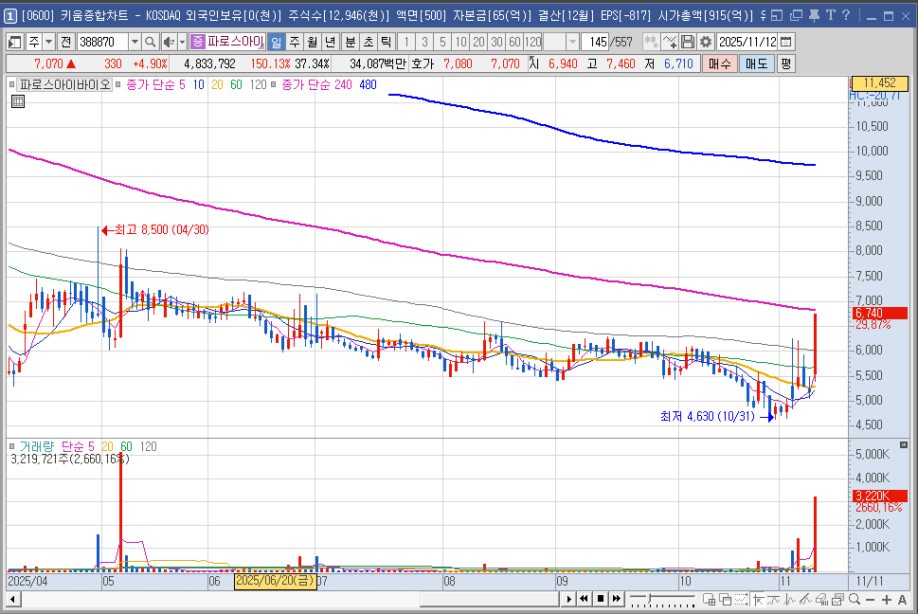Open the date calendar picker icon

click(786, 42)
